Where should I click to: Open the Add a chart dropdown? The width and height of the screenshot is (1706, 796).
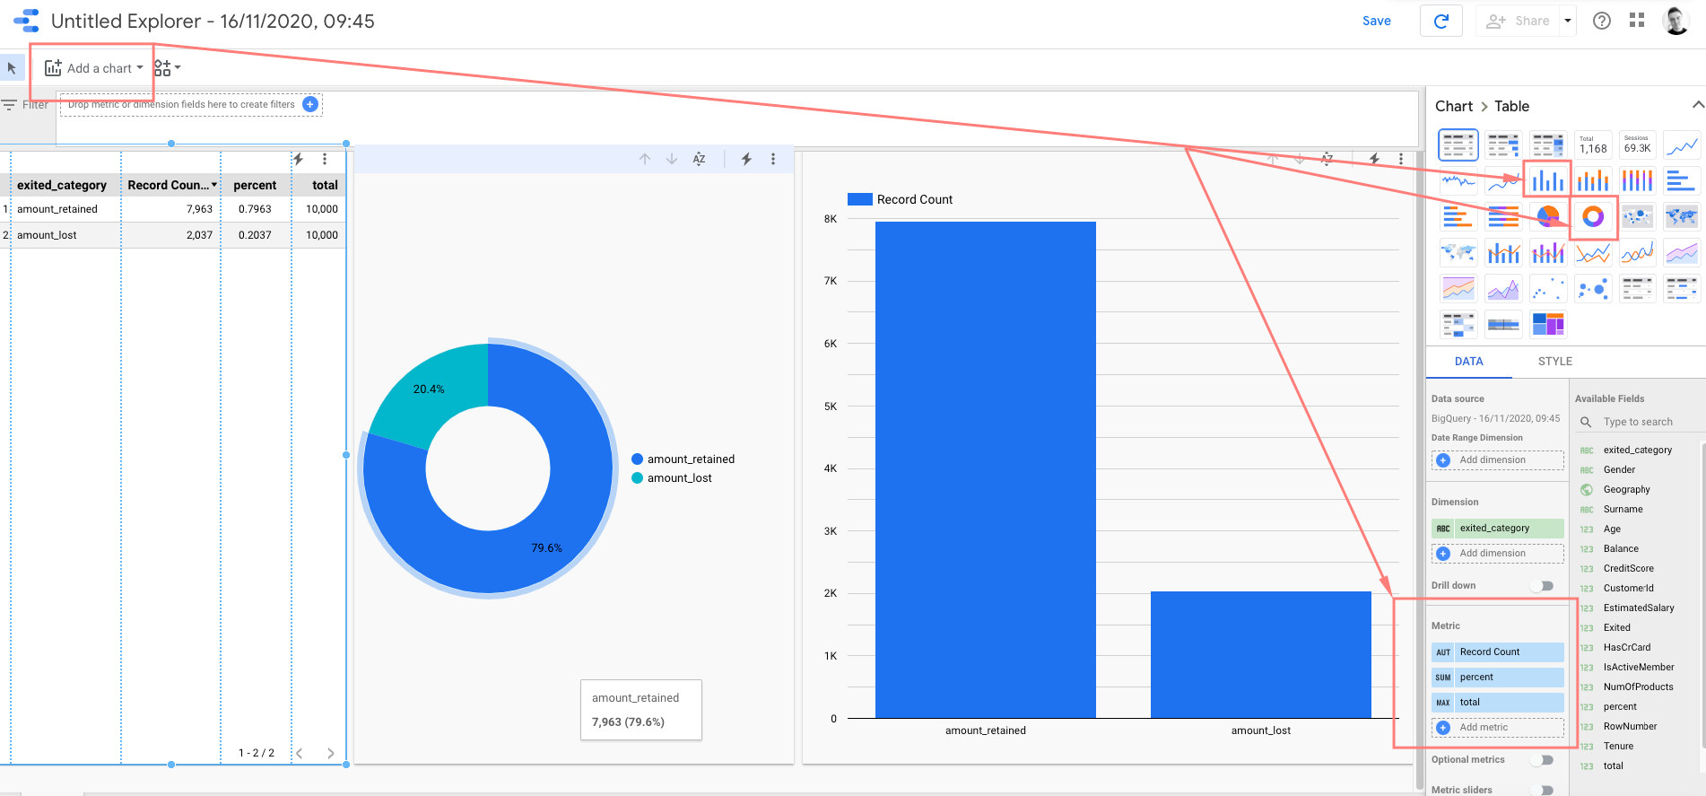pos(94,68)
